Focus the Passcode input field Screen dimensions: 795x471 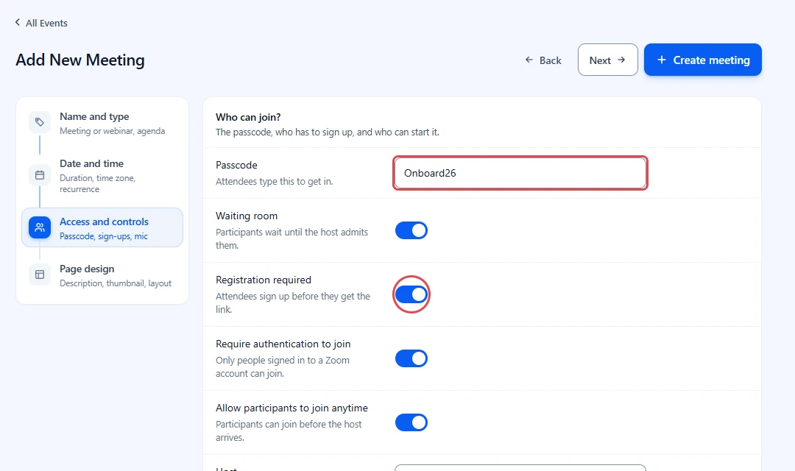point(520,173)
